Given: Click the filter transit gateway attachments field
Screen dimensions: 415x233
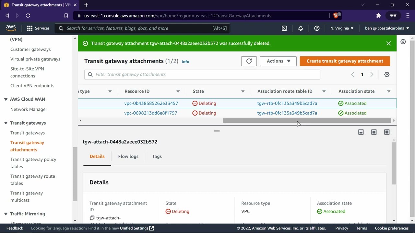Looking at the screenshot, I should (x=202, y=74).
